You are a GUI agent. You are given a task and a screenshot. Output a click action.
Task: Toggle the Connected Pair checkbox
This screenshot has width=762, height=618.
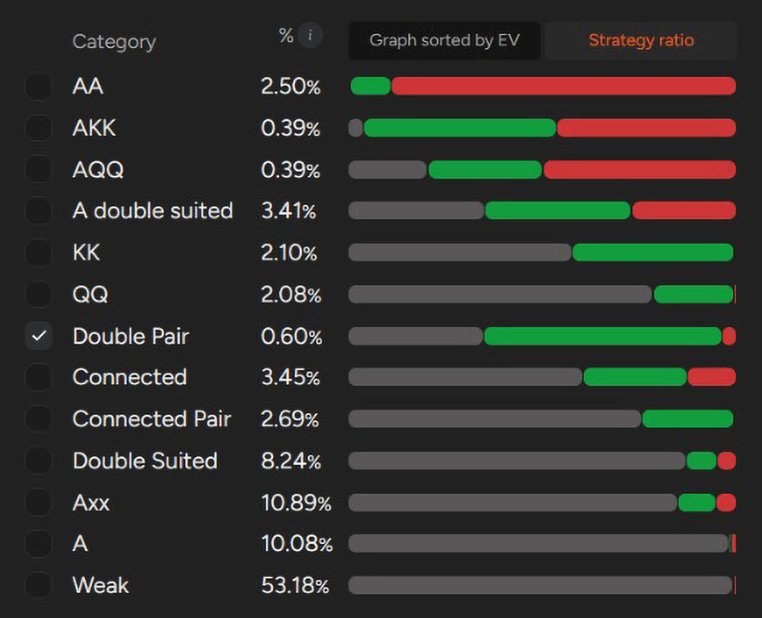pyautogui.click(x=38, y=419)
